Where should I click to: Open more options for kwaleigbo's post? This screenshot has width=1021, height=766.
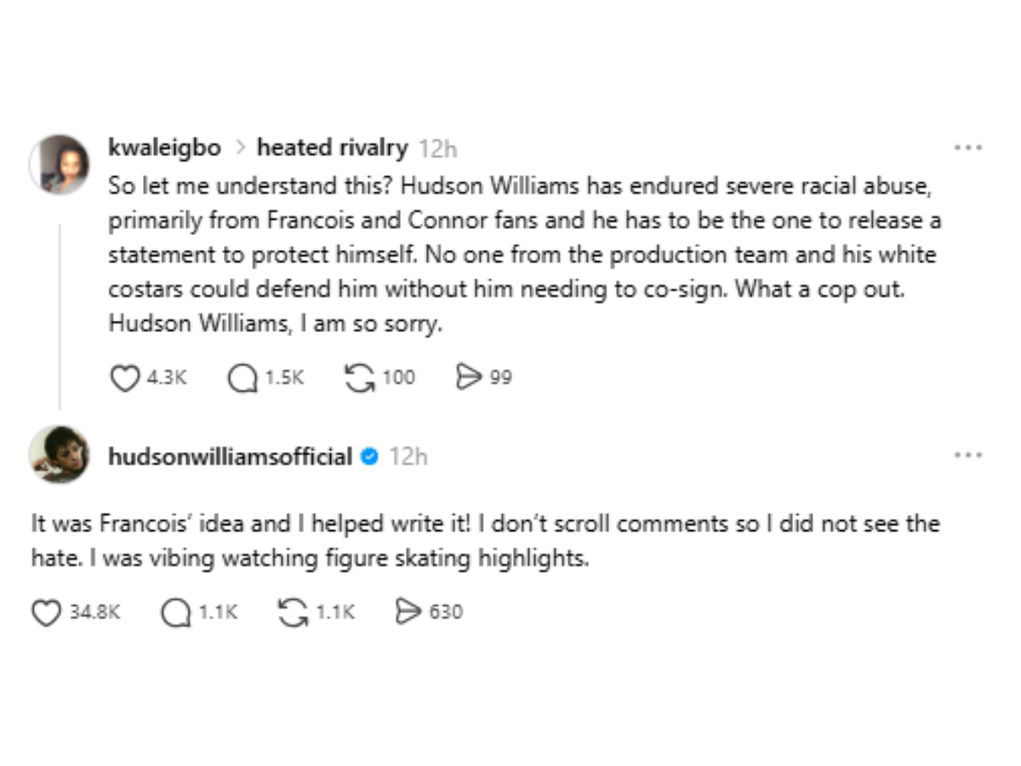coord(968,148)
